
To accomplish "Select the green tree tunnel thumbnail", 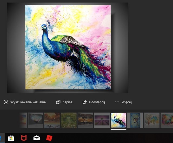I will coord(69,120).
